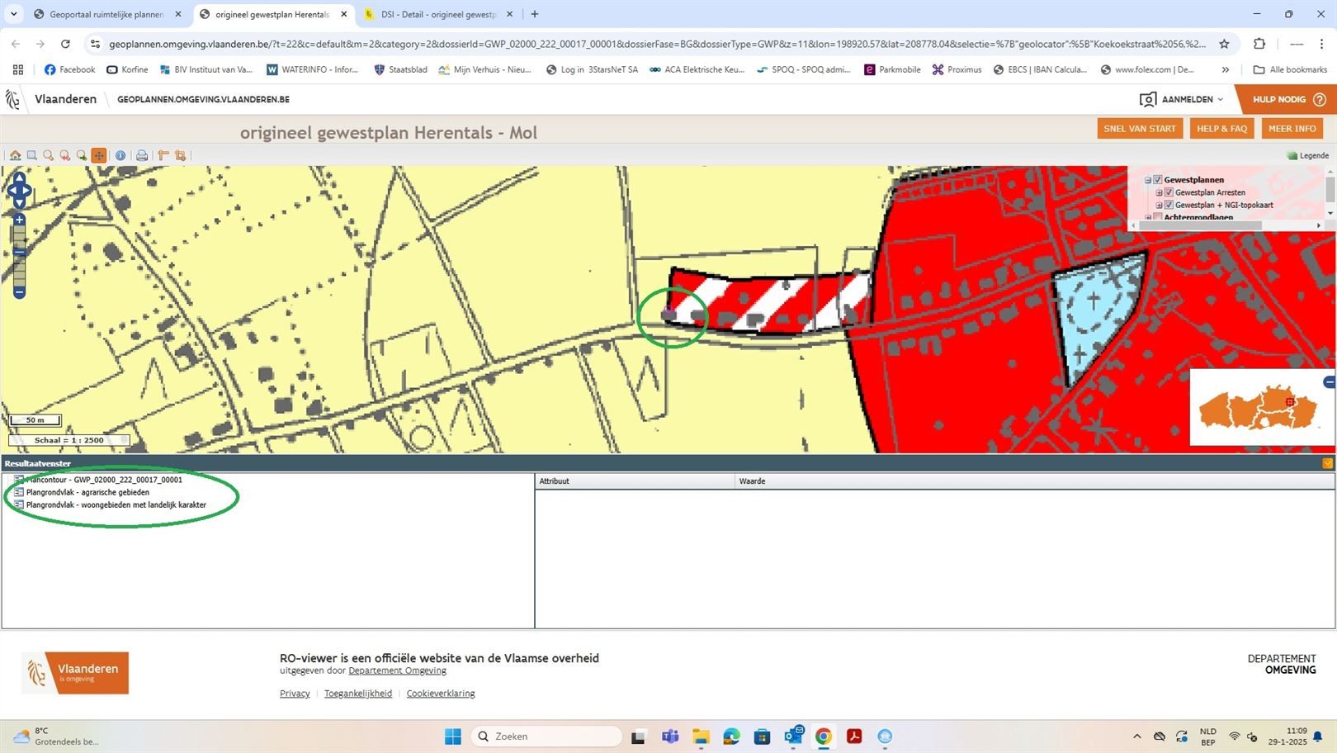The height and width of the screenshot is (753, 1337).
Task: Select the zoom rectangle tool
Action: [x=31, y=155]
